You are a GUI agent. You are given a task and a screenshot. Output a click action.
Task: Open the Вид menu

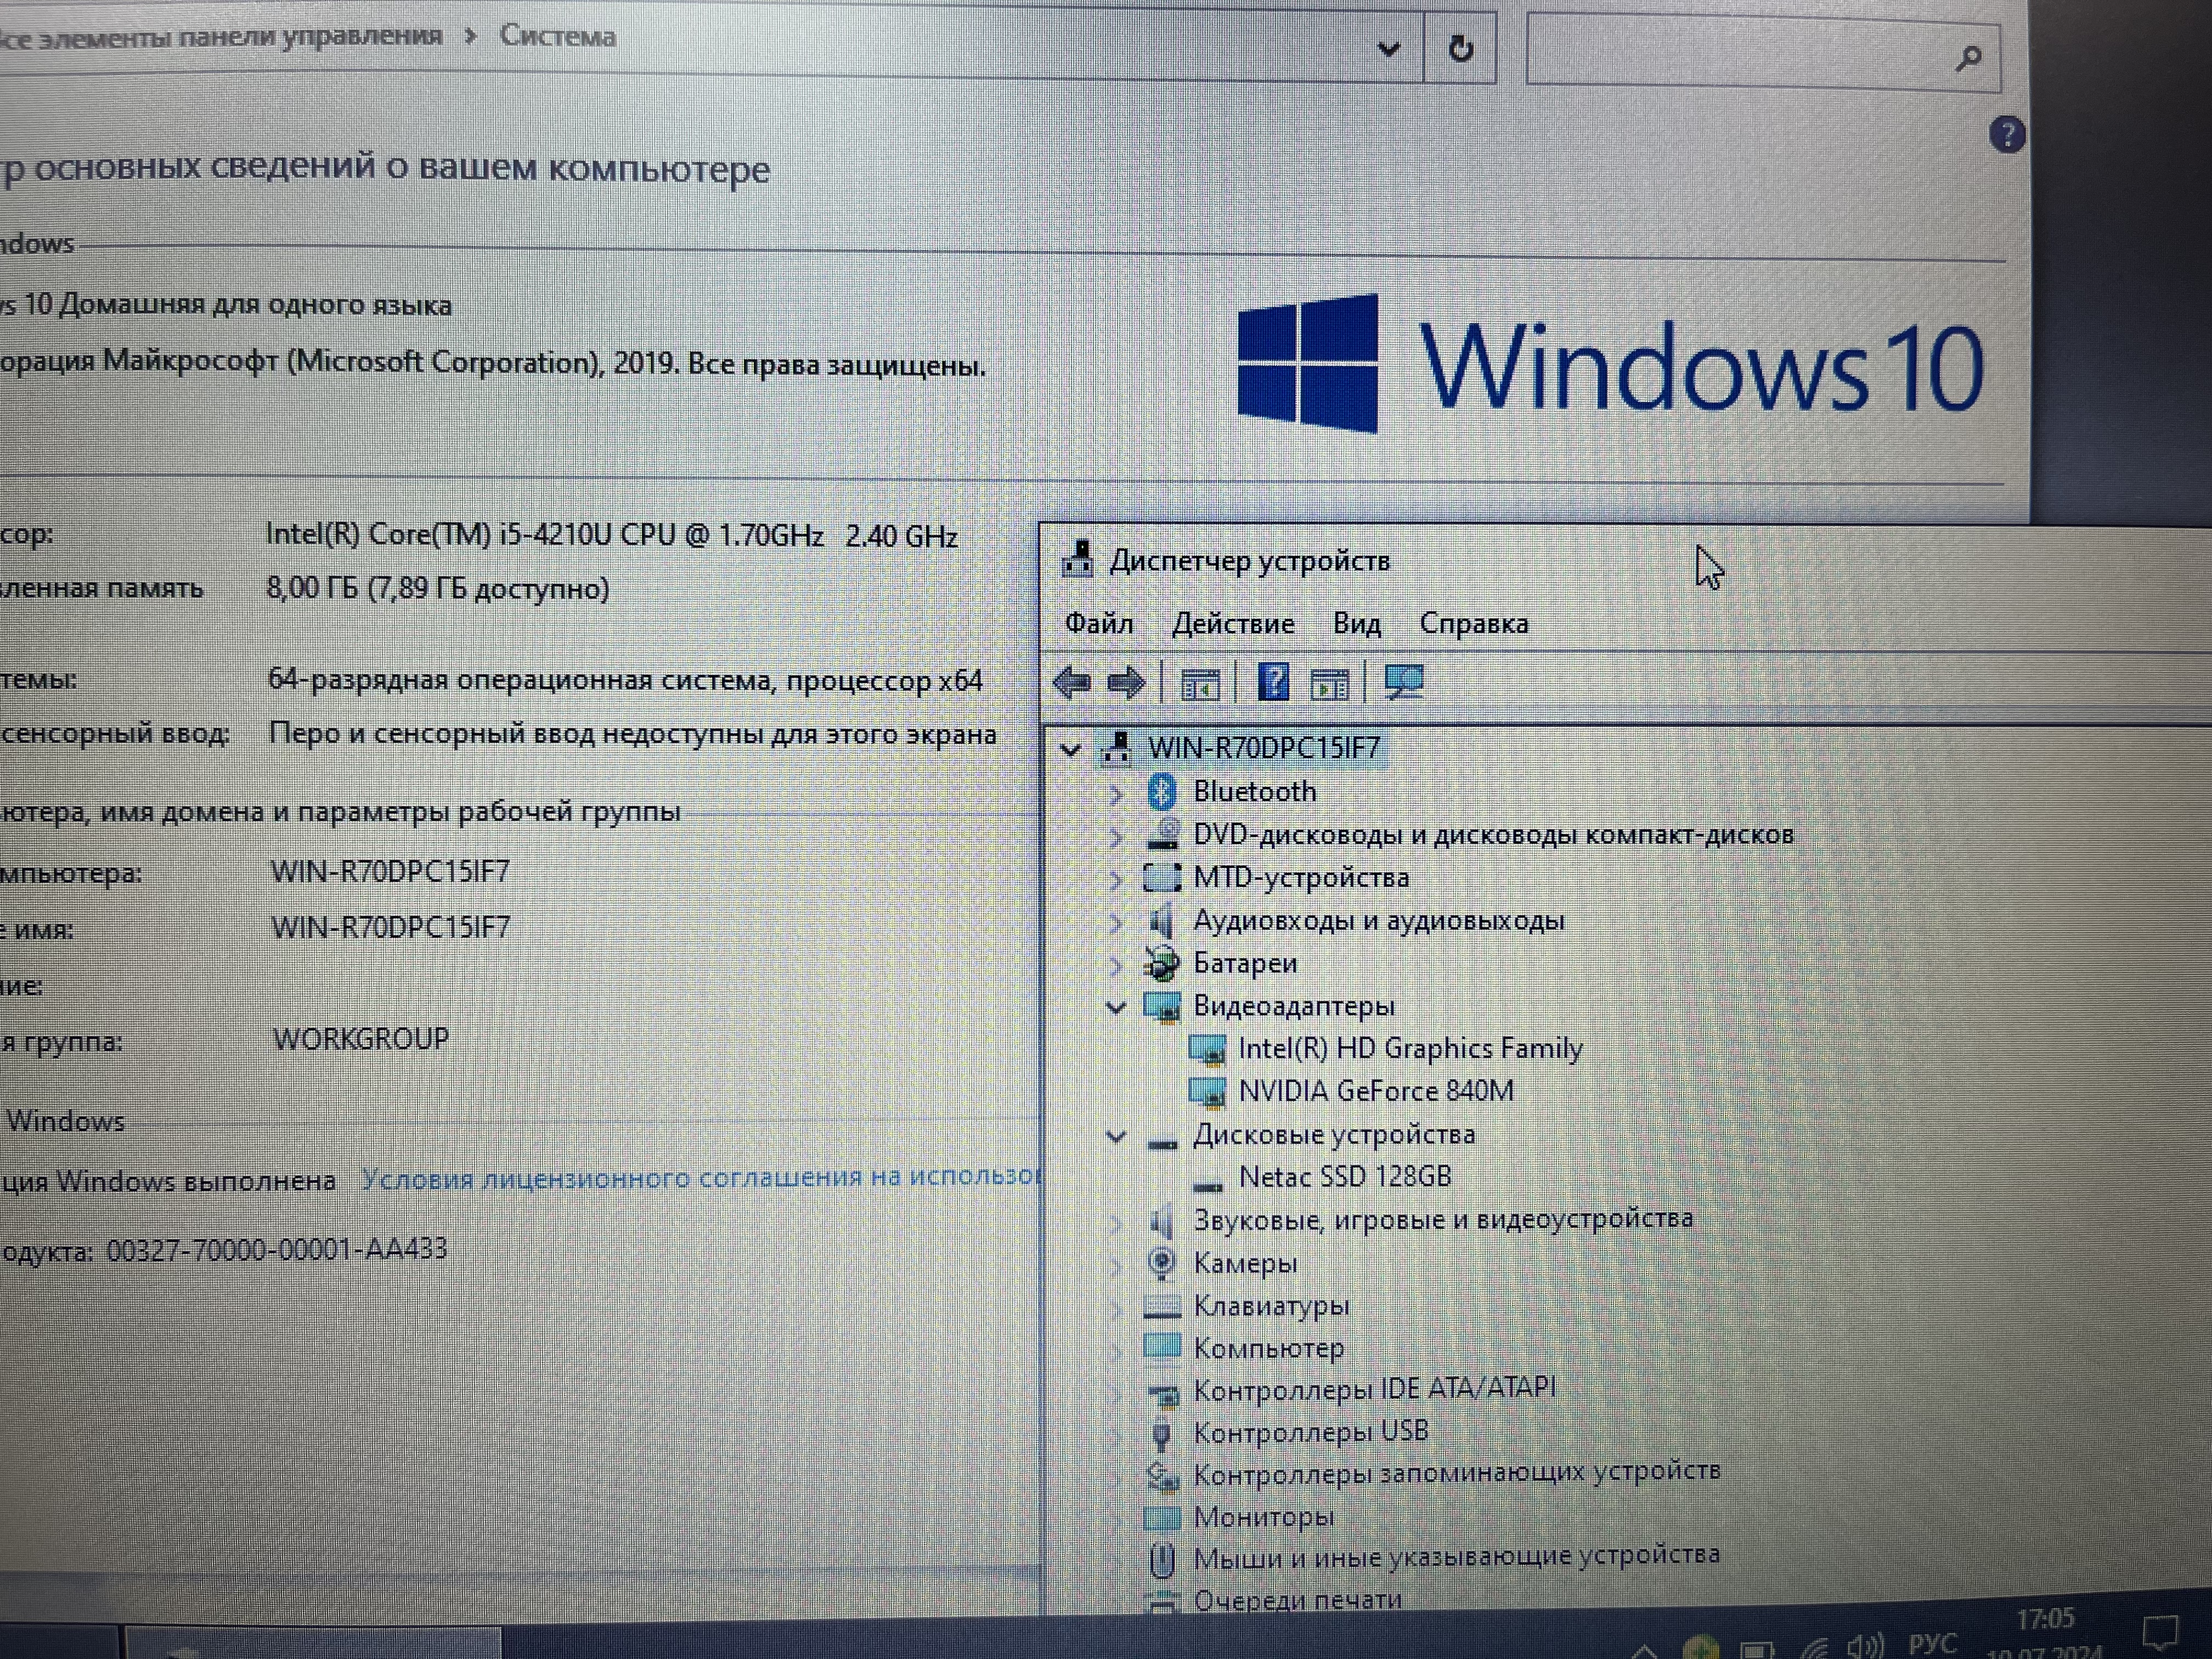pyautogui.click(x=1356, y=624)
